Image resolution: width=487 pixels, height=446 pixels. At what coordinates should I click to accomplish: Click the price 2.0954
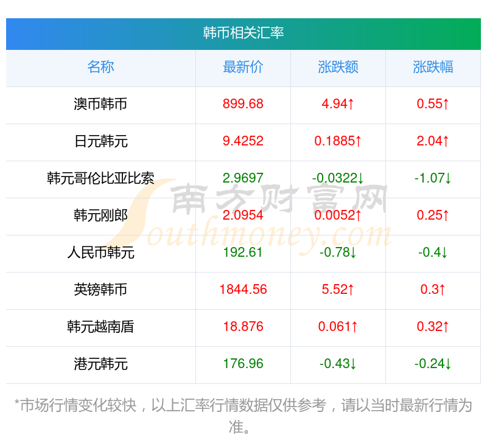243,215
